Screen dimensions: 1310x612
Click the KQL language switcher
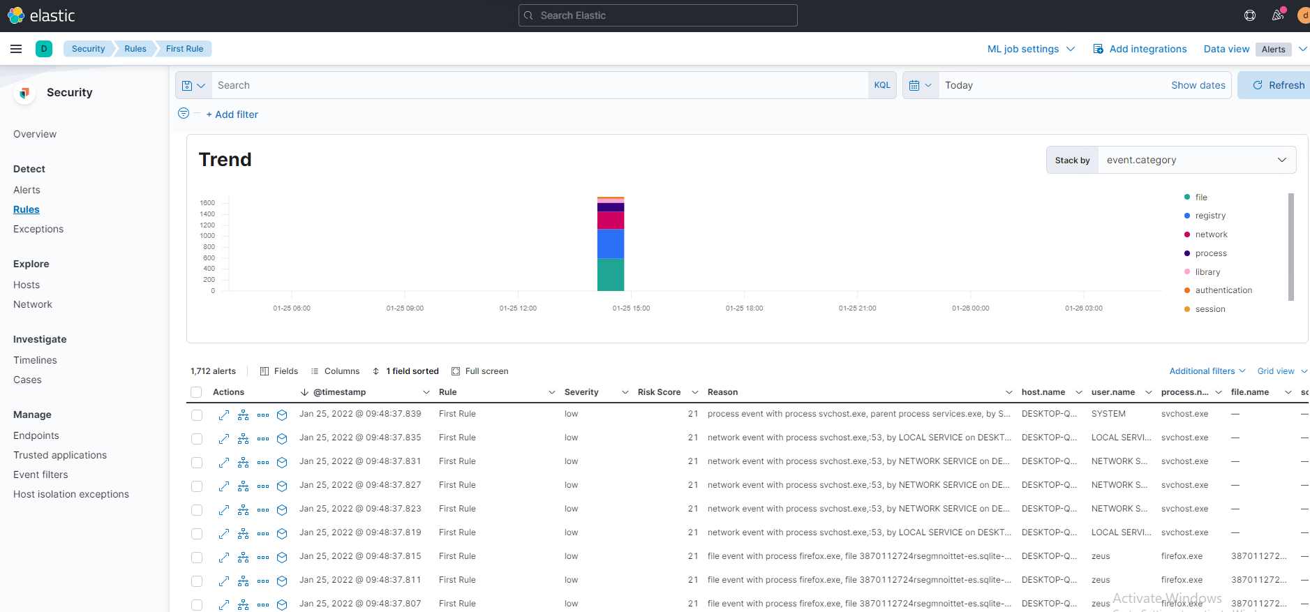882,85
